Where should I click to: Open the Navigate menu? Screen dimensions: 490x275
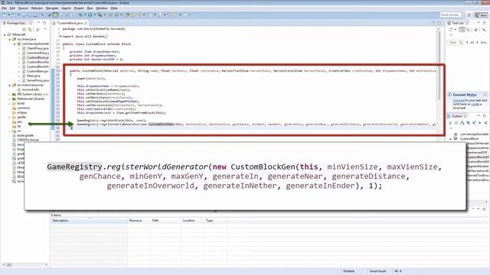coord(52,8)
